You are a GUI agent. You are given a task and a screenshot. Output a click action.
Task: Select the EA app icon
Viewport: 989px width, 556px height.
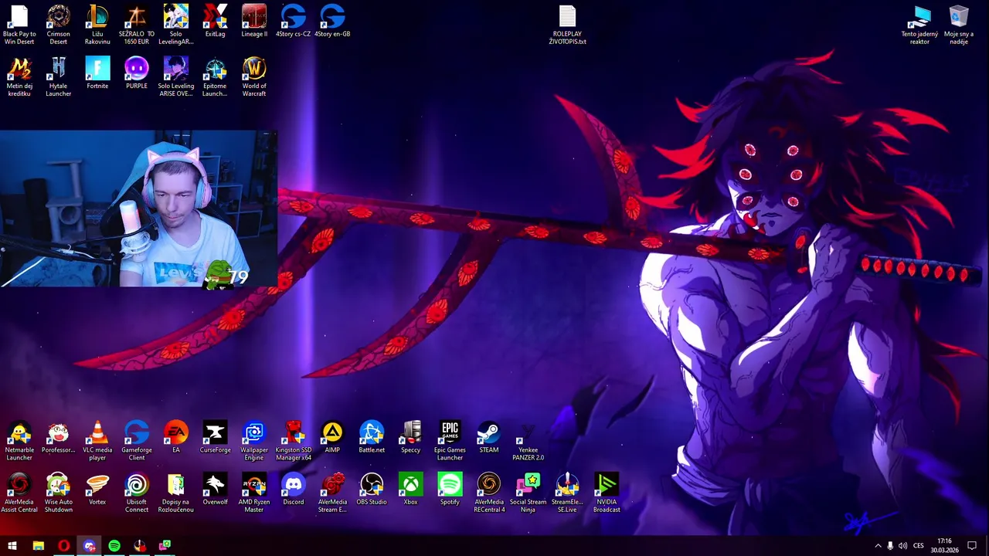tap(175, 437)
